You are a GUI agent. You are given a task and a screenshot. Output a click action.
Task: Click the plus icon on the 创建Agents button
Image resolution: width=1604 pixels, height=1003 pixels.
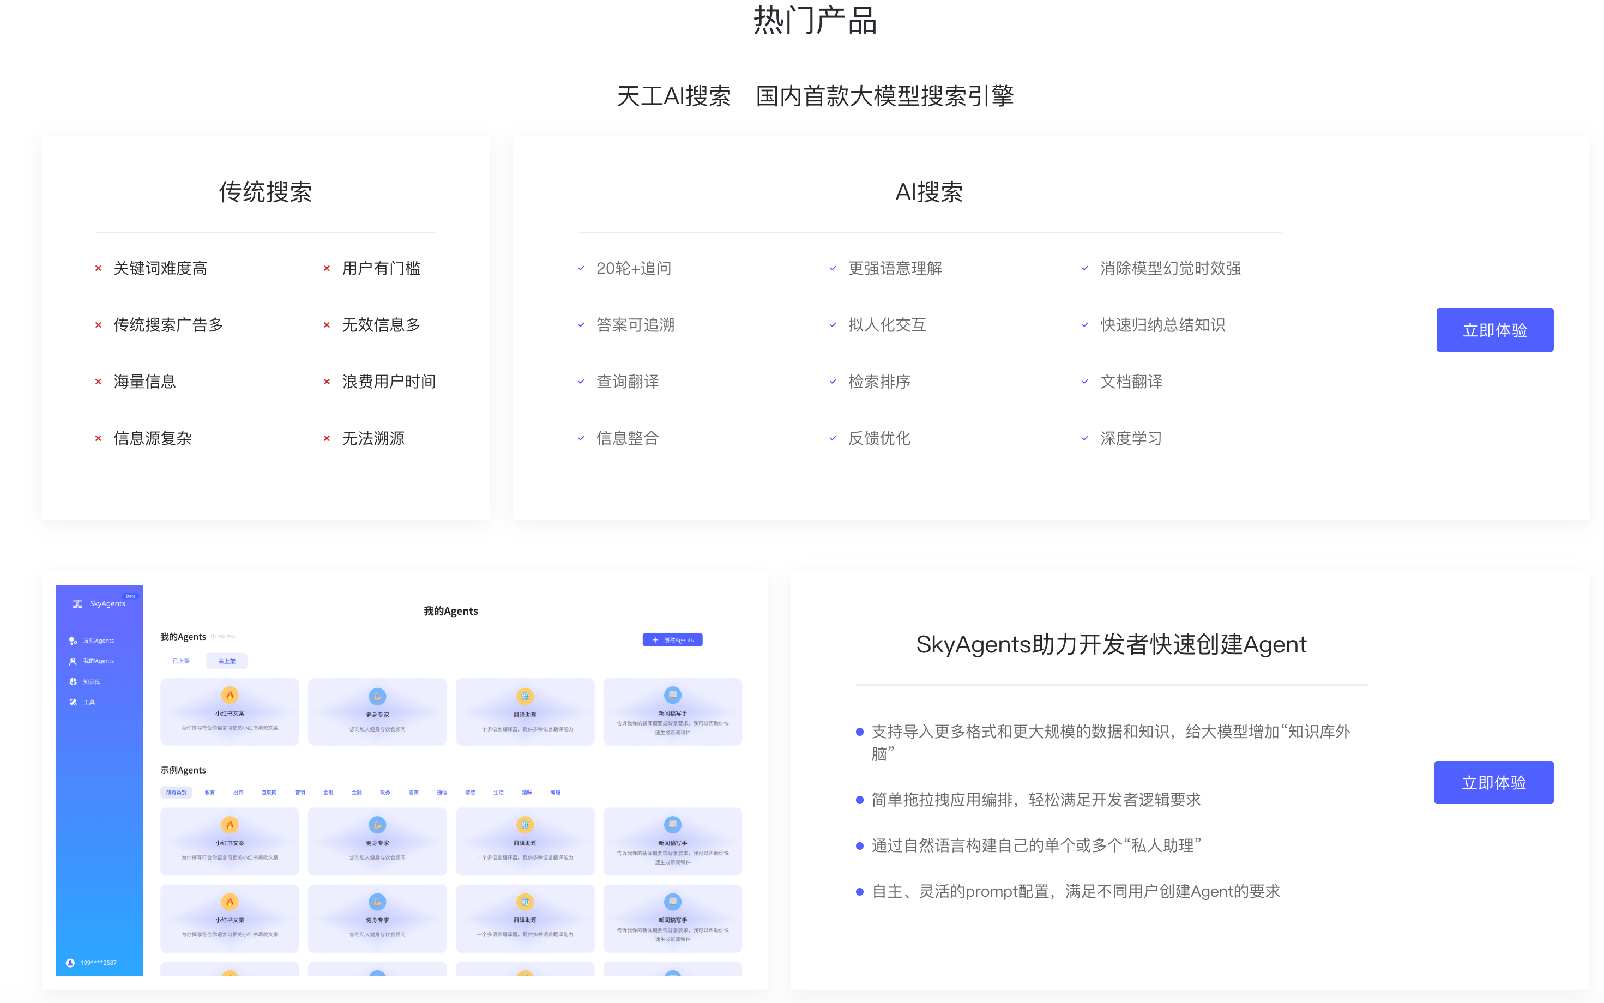[x=655, y=640]
